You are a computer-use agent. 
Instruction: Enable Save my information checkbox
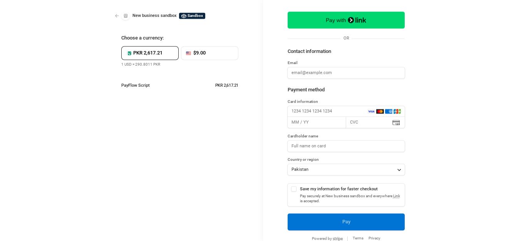(x=294, y=189)
